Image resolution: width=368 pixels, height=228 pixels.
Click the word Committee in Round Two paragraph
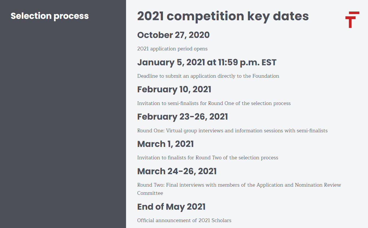pos(150,193)
